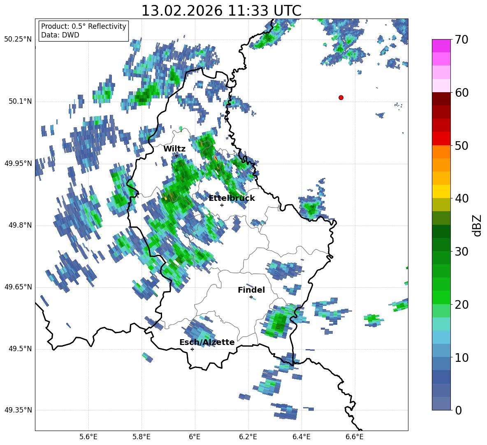Click the red radar site marker dot
This screenshot has height=445, width=487.
click(341, 98)
